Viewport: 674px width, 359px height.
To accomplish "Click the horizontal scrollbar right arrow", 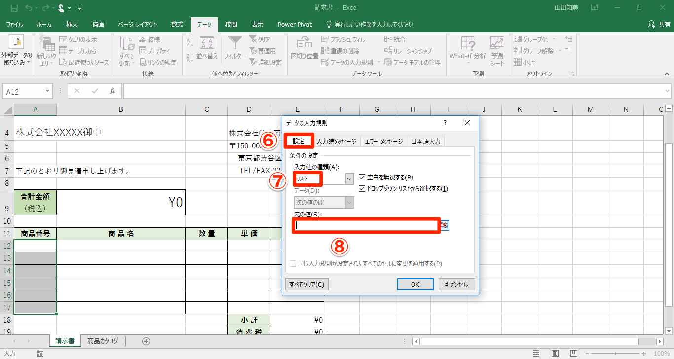I will 660,341.
